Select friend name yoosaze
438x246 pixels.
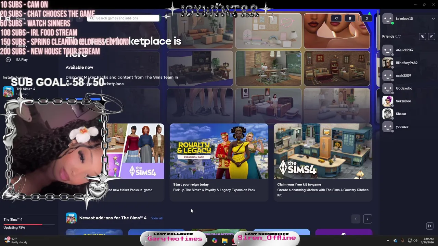[x=402, y=127]
